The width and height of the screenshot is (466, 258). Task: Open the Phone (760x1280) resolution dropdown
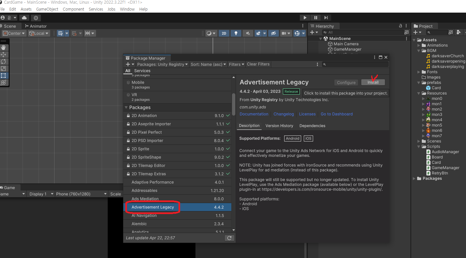[82, 194]
